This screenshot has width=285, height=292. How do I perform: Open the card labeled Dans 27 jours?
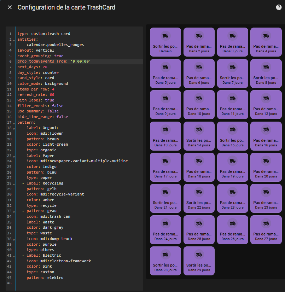point(266,230)
